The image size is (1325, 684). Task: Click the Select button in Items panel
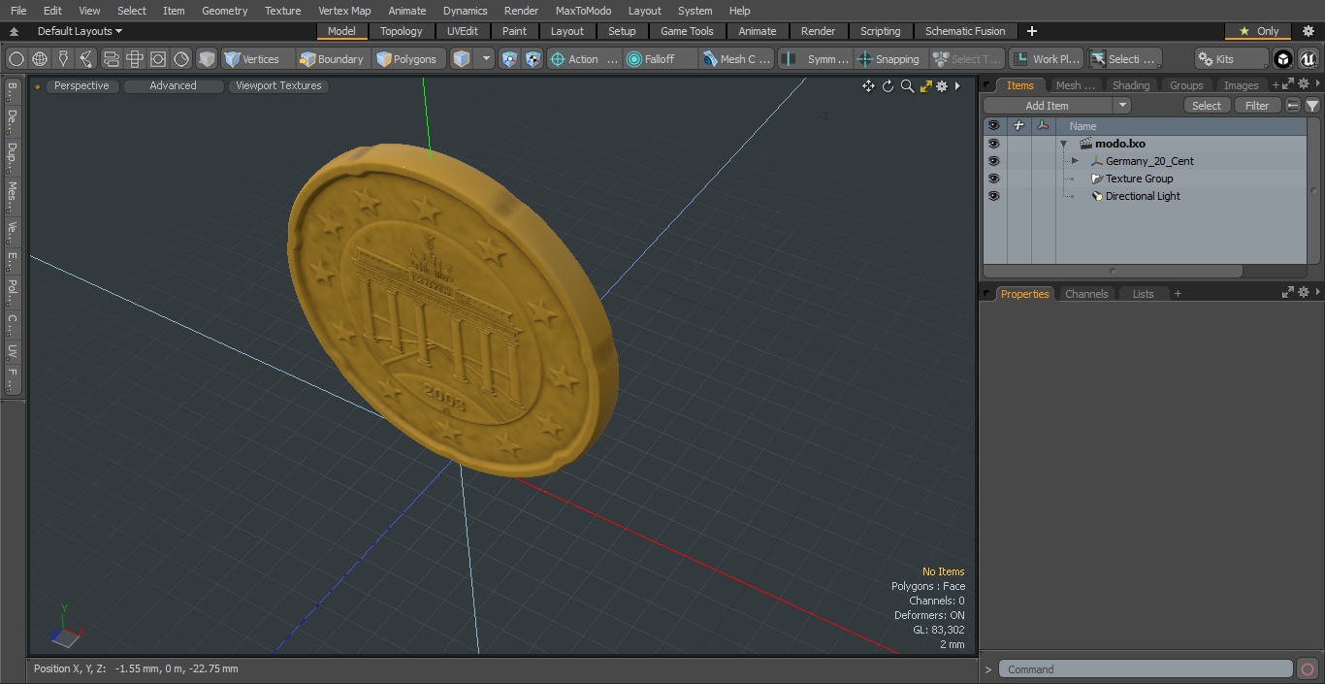pyautogui.click(x=1207, y=106)
